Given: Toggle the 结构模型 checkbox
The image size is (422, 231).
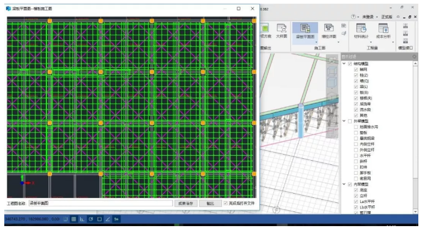Looking at the screenshot, I should (x=350, y=64).
